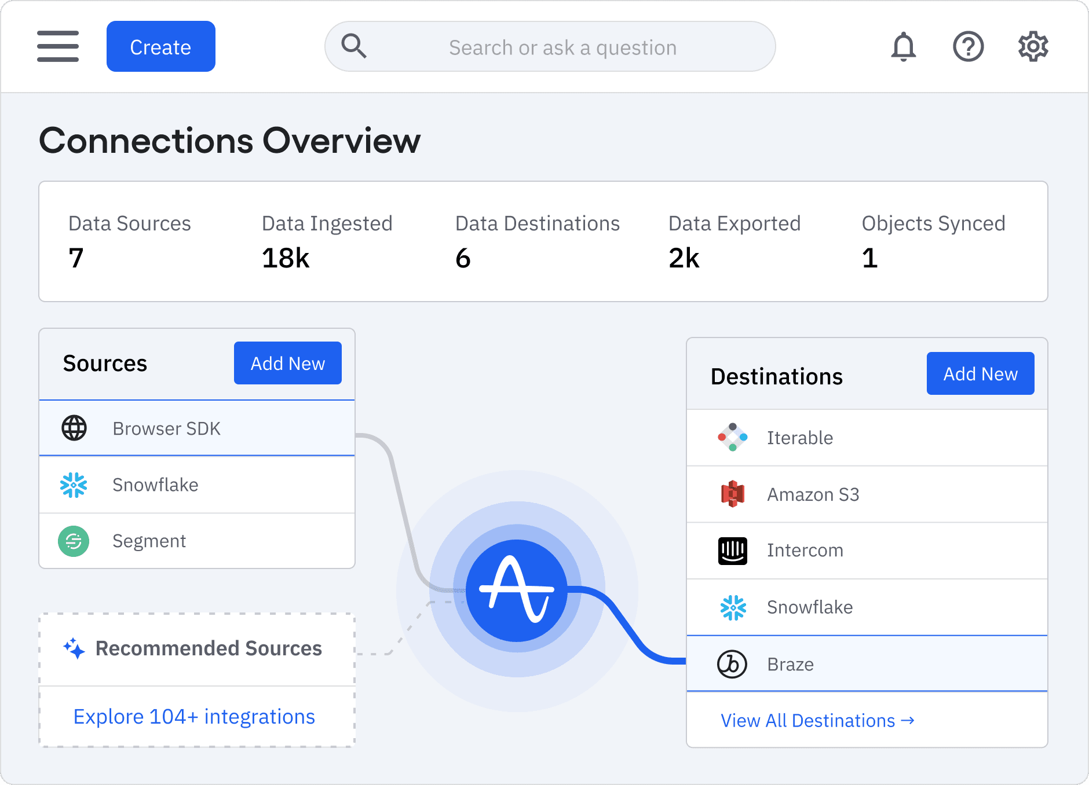
Task: Click the central Amplitude logo node
Action: click(517, 590)
